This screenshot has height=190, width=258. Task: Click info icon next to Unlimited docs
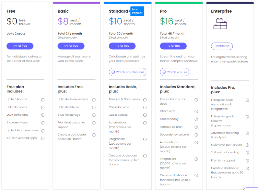click(43, 107)
